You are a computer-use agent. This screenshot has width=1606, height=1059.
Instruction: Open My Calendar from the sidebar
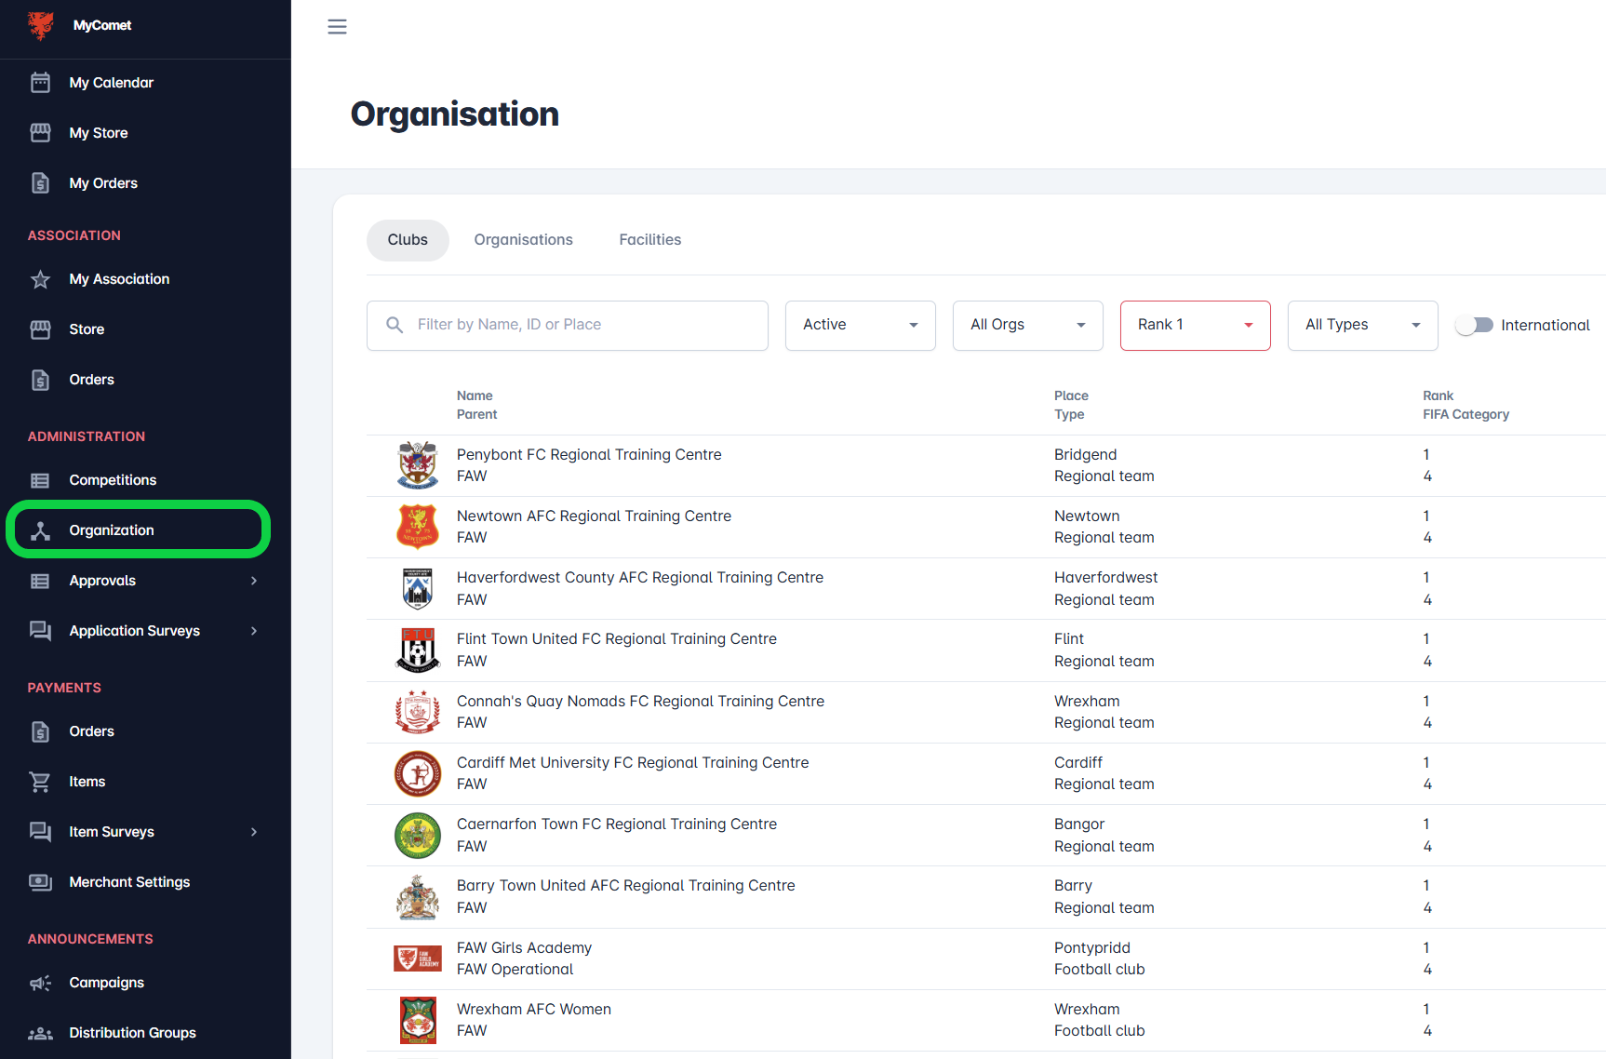point(111,82)
